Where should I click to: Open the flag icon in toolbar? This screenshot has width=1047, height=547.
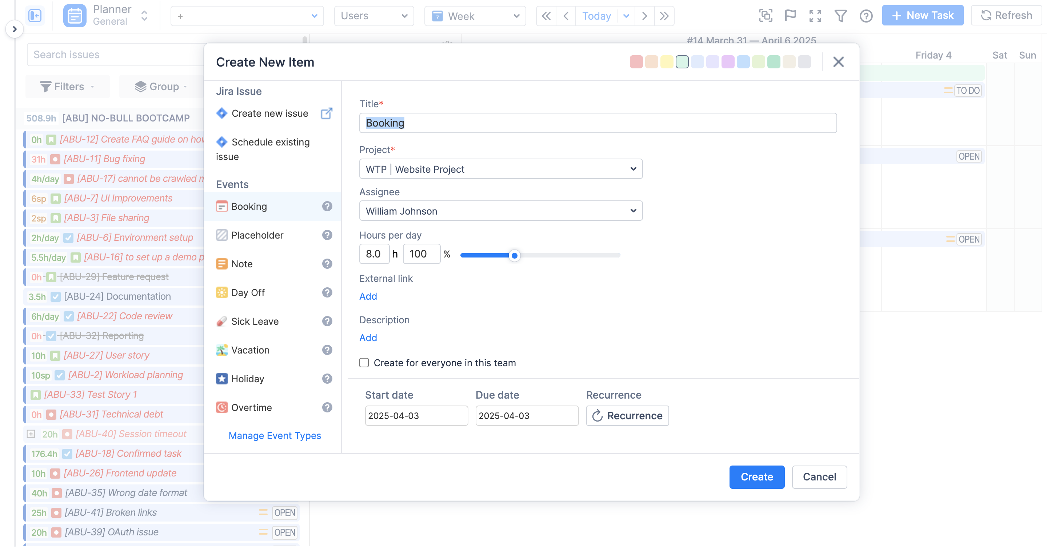790,16
